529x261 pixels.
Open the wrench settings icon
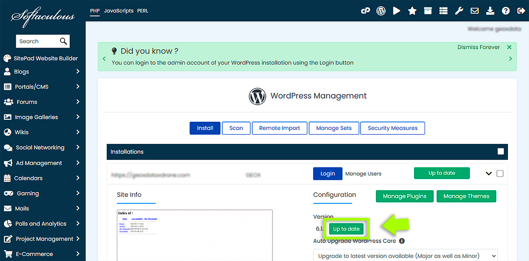(459, 11)
